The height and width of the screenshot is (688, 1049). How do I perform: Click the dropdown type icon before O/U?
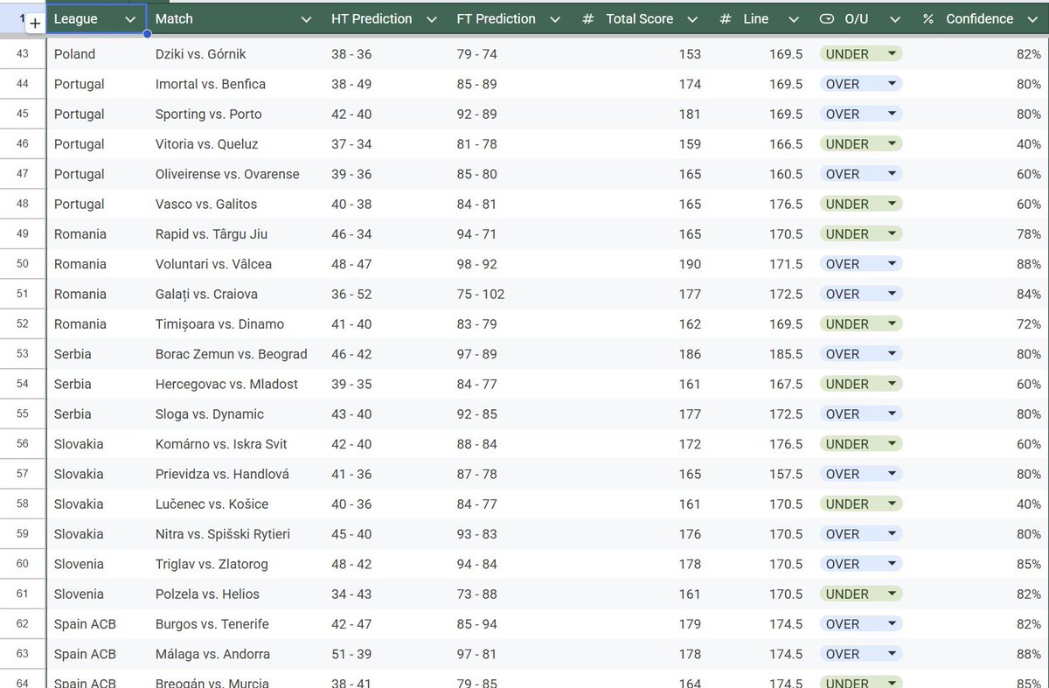click(827, 19)
